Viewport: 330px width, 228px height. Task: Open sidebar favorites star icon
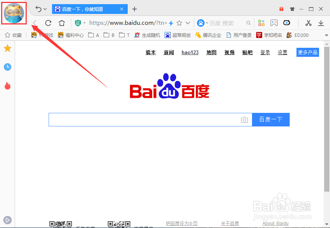tap(8, 48)
